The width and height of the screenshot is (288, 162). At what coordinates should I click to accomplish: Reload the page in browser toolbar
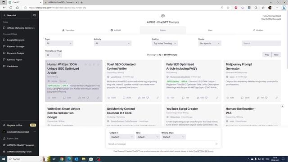click(11, 8)
